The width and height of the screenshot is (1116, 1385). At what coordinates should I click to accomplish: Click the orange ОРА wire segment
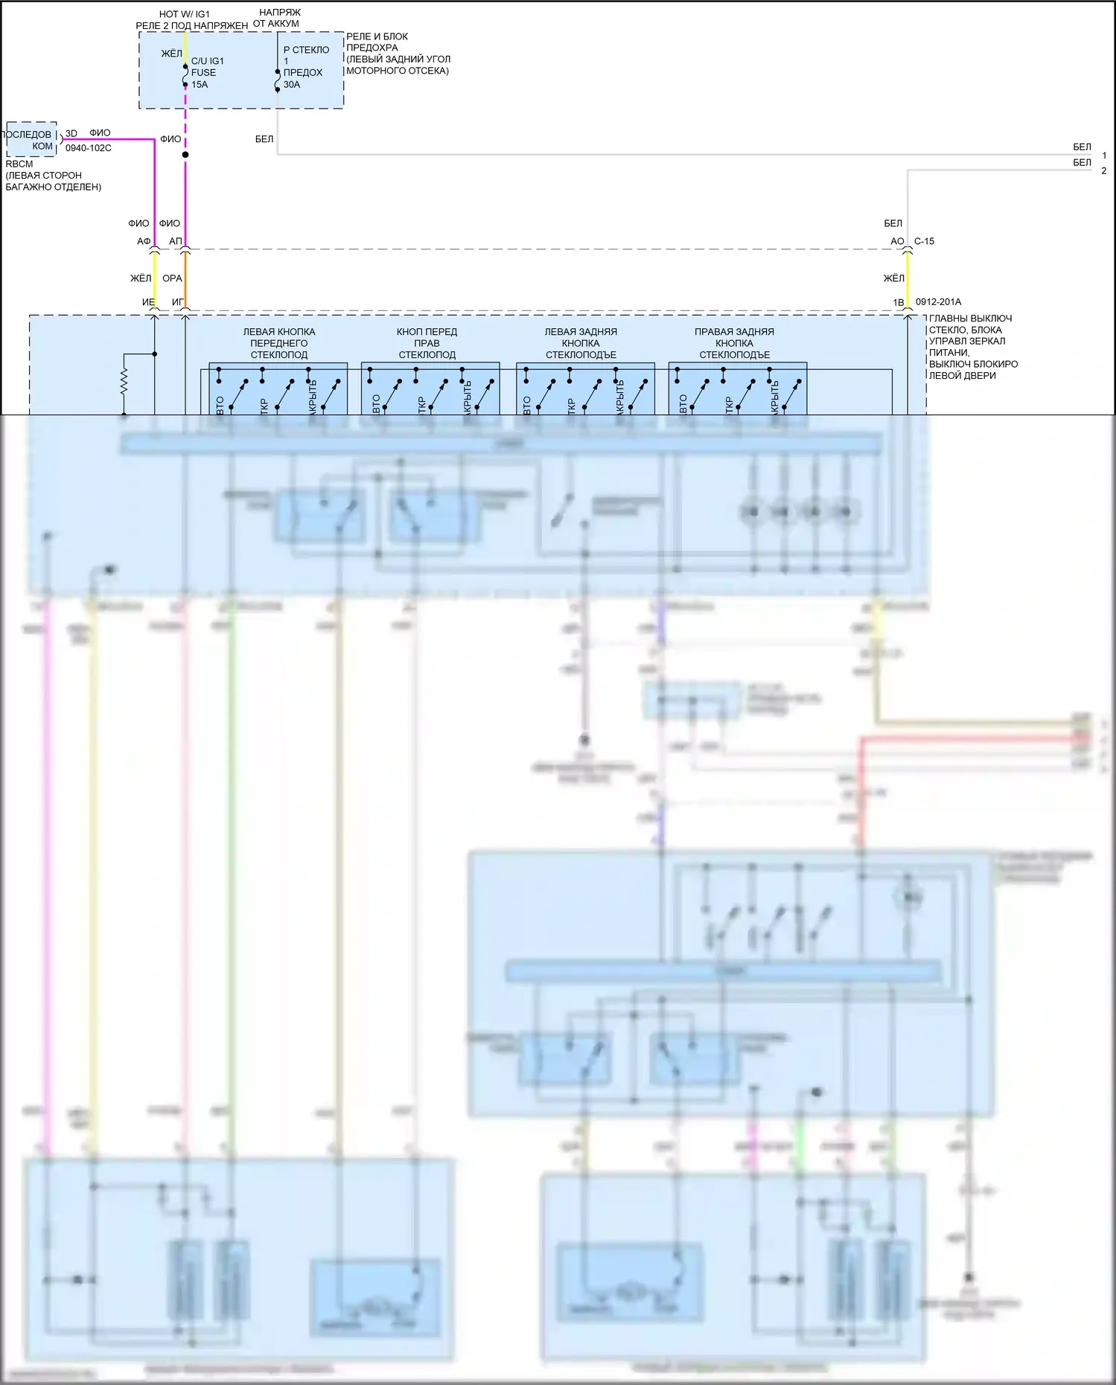tap(185, 278)
